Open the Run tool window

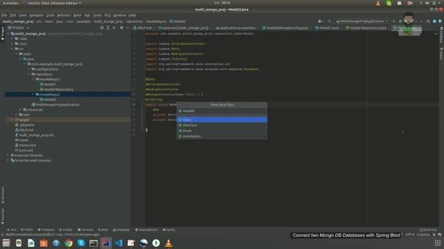click(12, 230)
